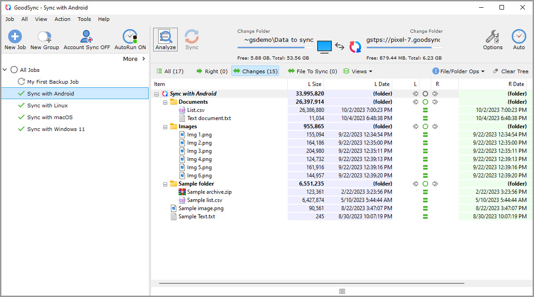The image size is (534, 297).
Task: Open the Views dropdown
Action: (358, 71)
